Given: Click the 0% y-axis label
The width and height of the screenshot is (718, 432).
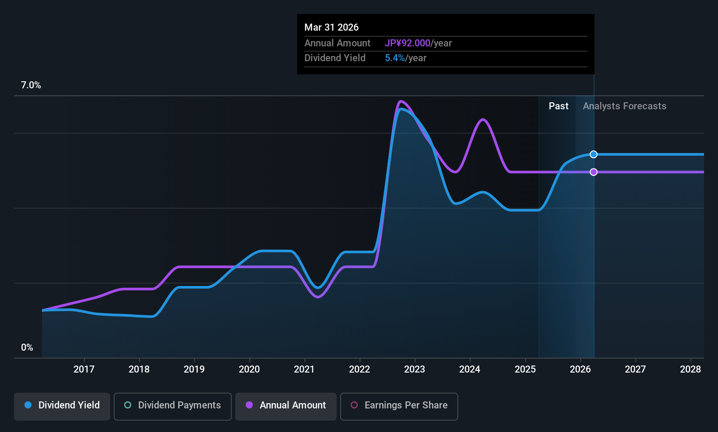Looking at the screenshot, I should pos(27,348).
